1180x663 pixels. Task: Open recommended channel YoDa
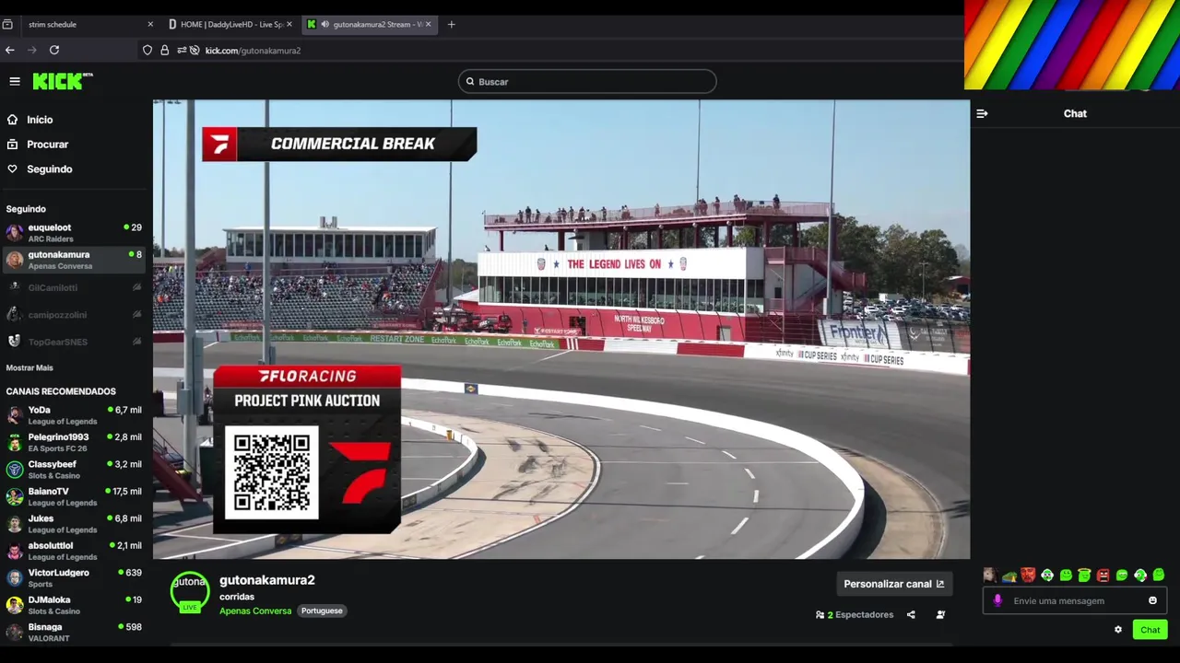pos(74,415)
